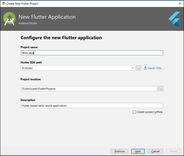Select the Description text field
184x156 pixels.
(92, 106)
